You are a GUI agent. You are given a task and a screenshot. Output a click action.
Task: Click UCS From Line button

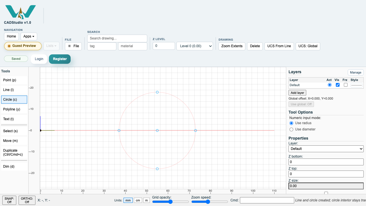click(279, 46)
